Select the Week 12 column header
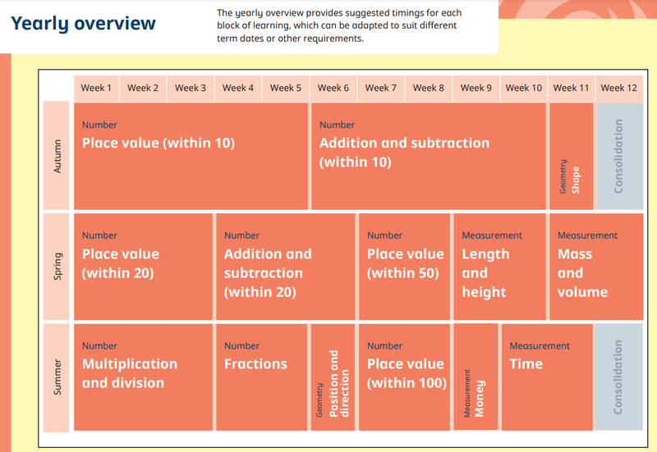Image resolution: width=657 pixels, height=452 pixels. coord(619,88)
